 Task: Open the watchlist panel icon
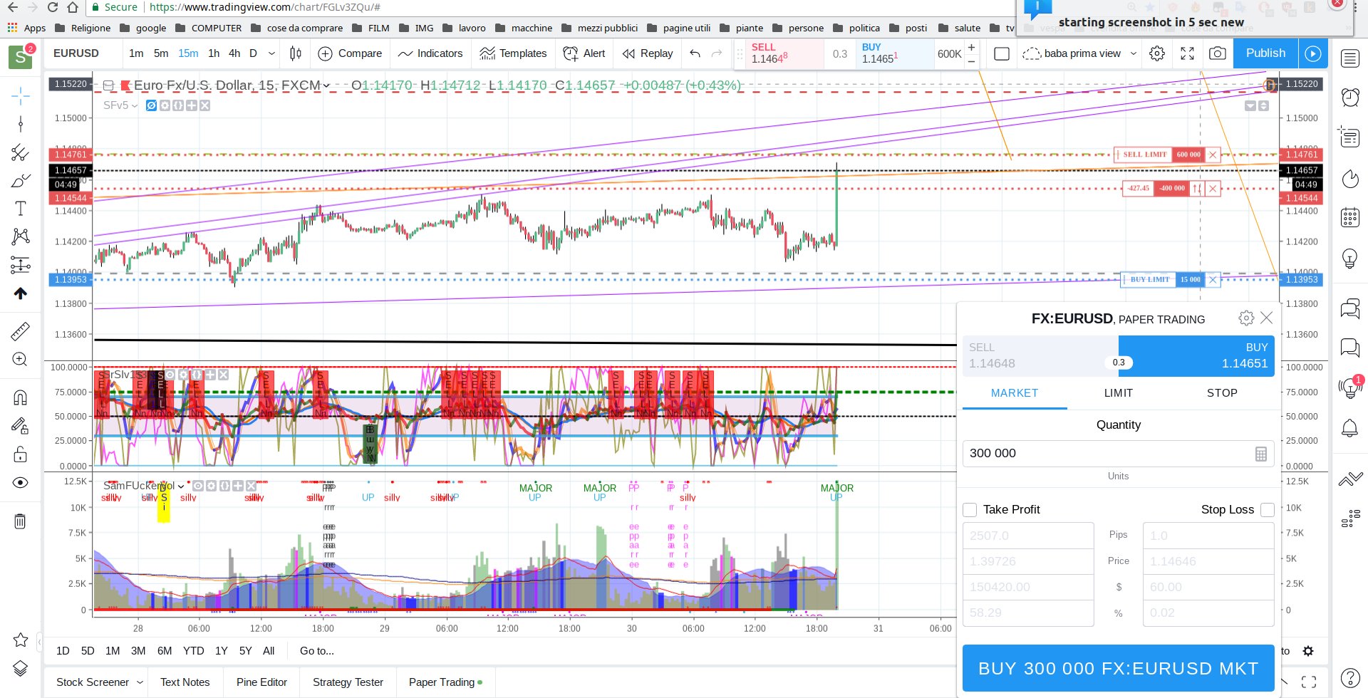1350,58
